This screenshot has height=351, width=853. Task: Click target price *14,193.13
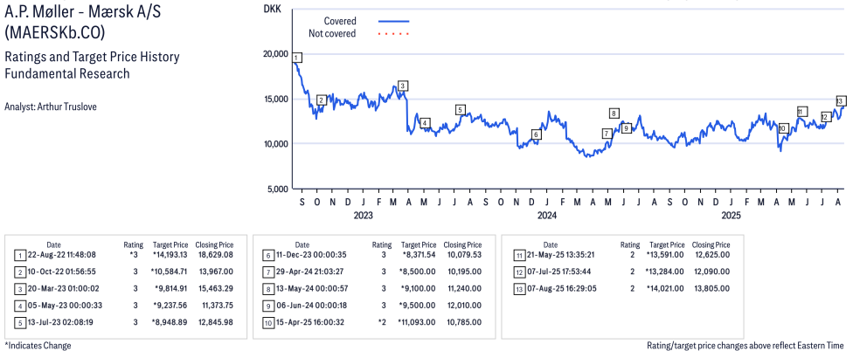tap(170, 255)
